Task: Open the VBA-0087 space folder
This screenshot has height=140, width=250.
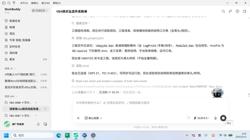Action: (x=20, y=116)
